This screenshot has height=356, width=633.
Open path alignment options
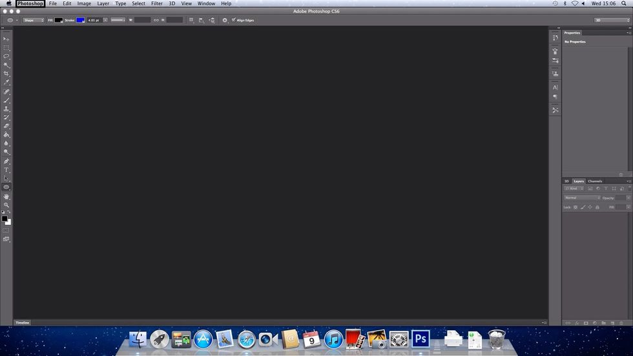point(202,20)
